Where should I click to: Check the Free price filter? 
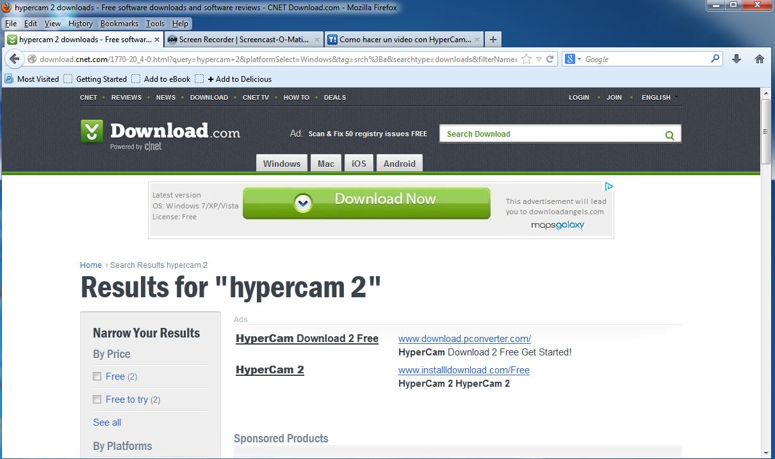pyautogui.click(x=97, y=377)
